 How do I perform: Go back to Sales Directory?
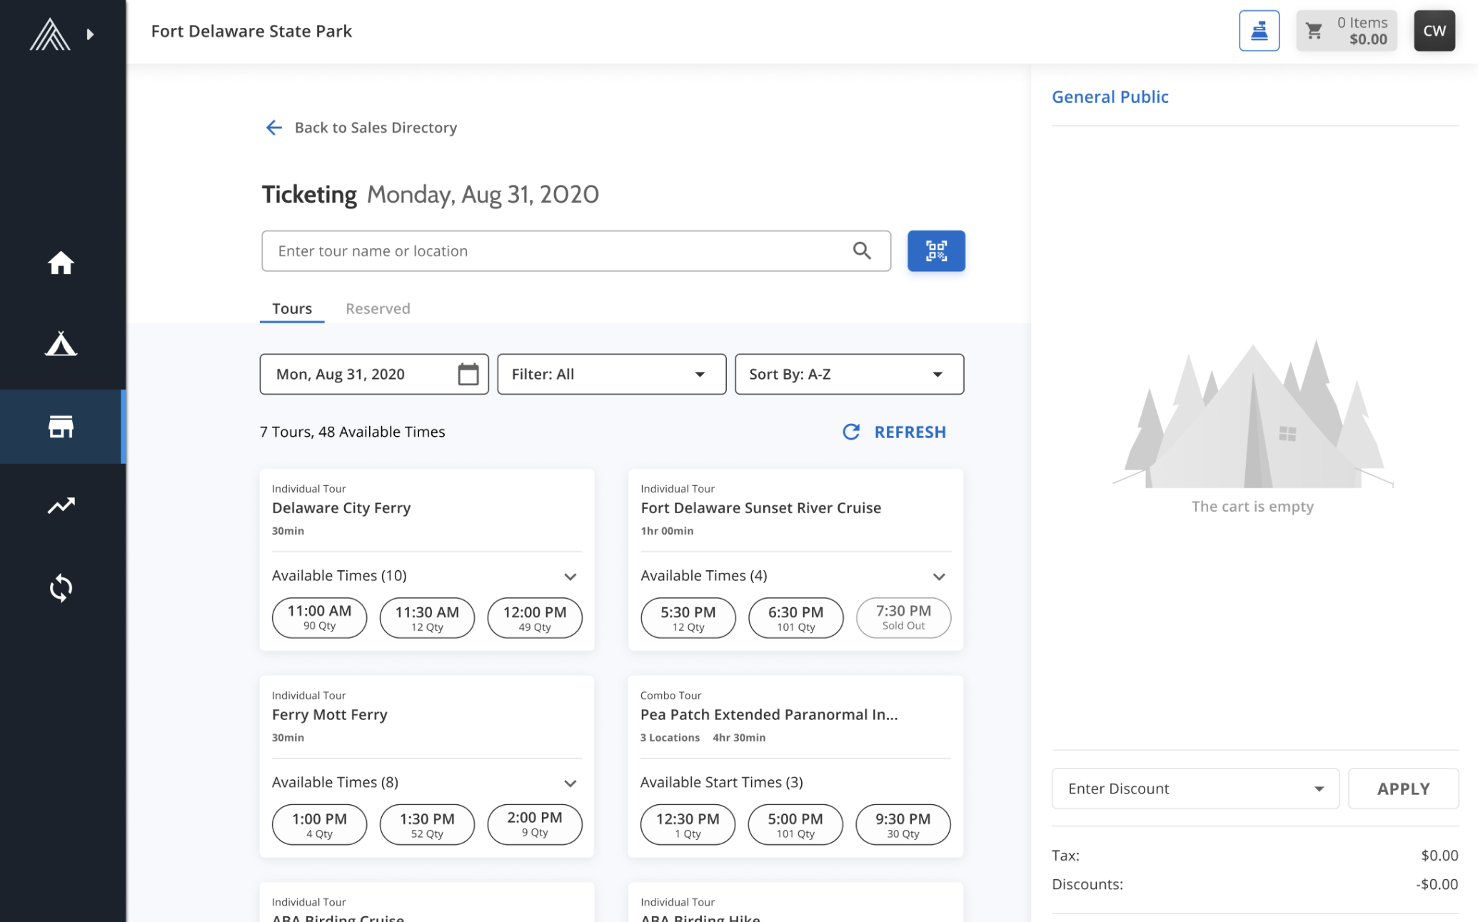[361, 128]
